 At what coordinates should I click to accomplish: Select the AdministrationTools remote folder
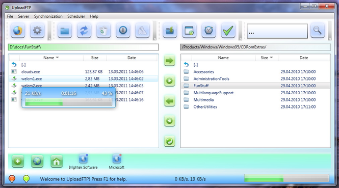point(255,78)
